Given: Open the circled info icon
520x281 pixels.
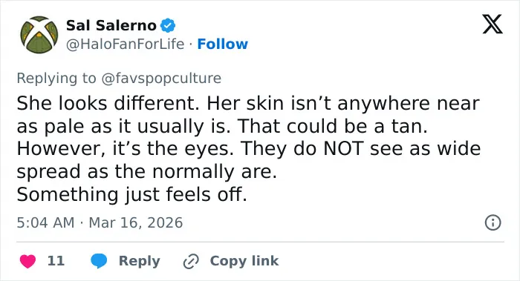Looking at the screenshot, I should pyautogui.click(x=493, y=222).
